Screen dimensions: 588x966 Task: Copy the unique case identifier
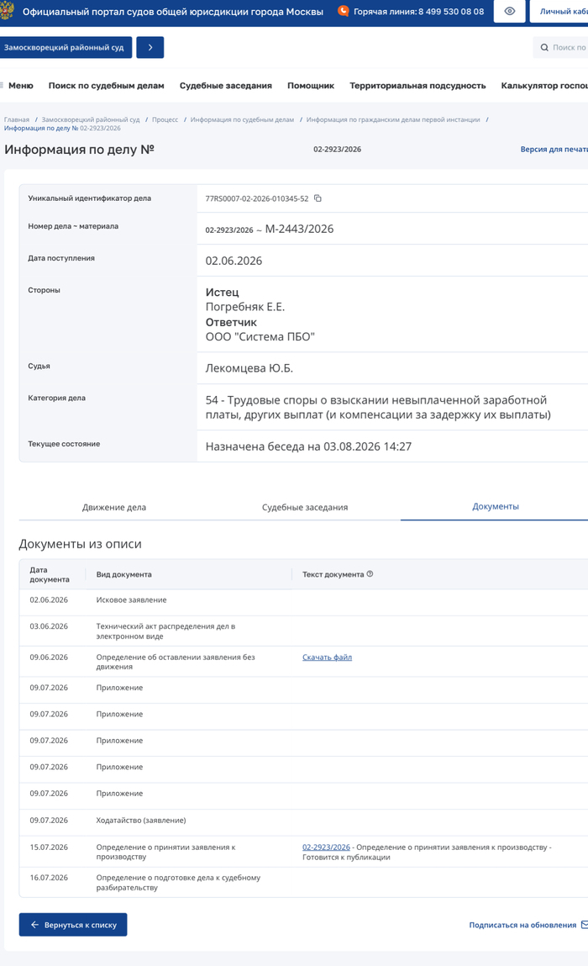pyautogui.click(x=318, y=198)
